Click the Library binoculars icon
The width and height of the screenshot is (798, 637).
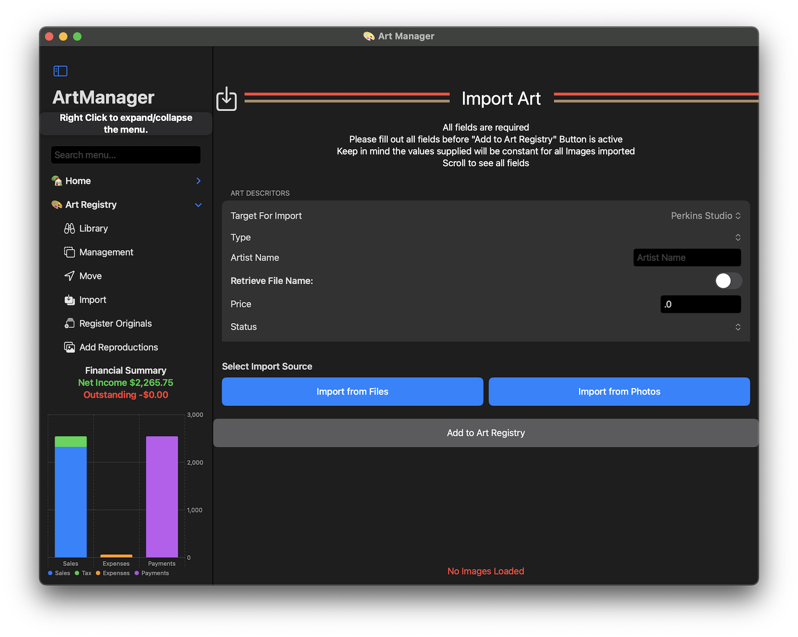point(69,228)
